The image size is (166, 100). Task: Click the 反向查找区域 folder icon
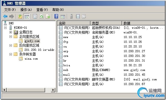click(15, 45)
